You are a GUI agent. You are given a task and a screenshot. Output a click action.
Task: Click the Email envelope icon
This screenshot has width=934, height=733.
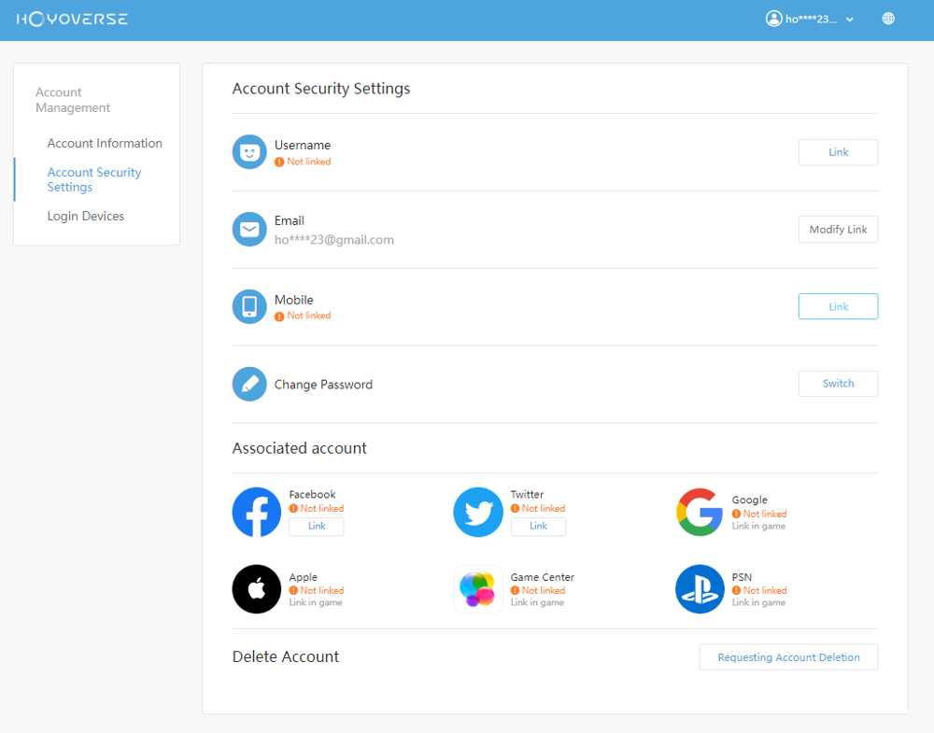[x=249, y=230]
